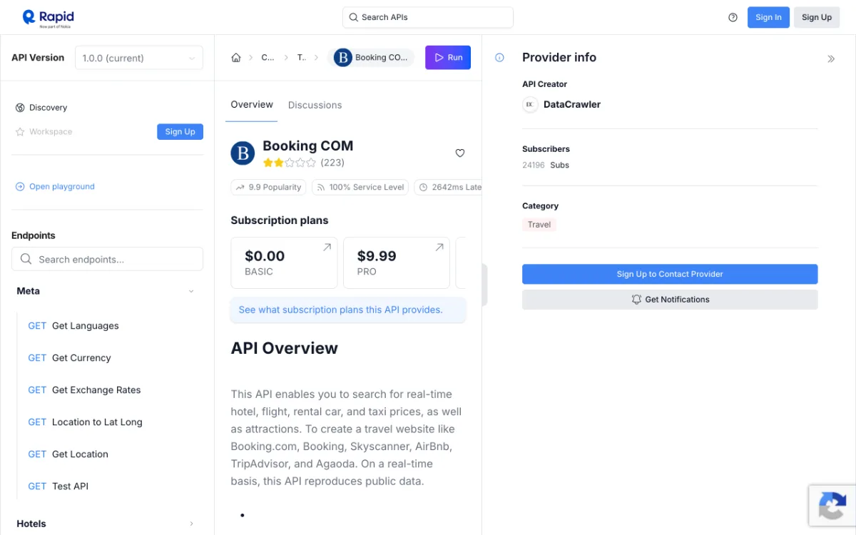856x535 pixels.
Task: Open the 'C...' breadcrumb item
Action: pos(267,58)
